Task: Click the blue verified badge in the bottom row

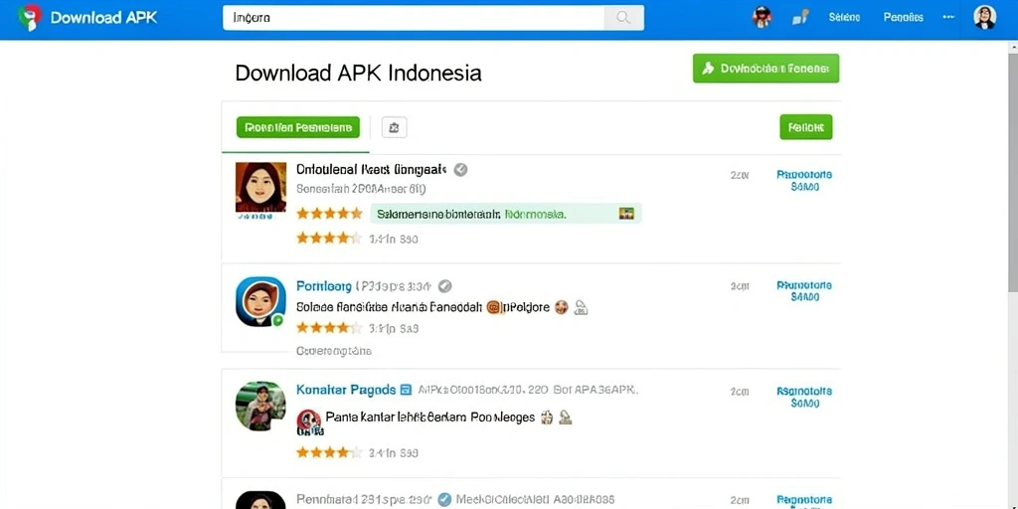Action: pos(444,499)
